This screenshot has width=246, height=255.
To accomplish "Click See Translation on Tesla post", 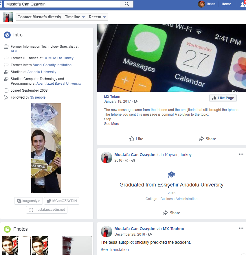I will pos(115,250).
